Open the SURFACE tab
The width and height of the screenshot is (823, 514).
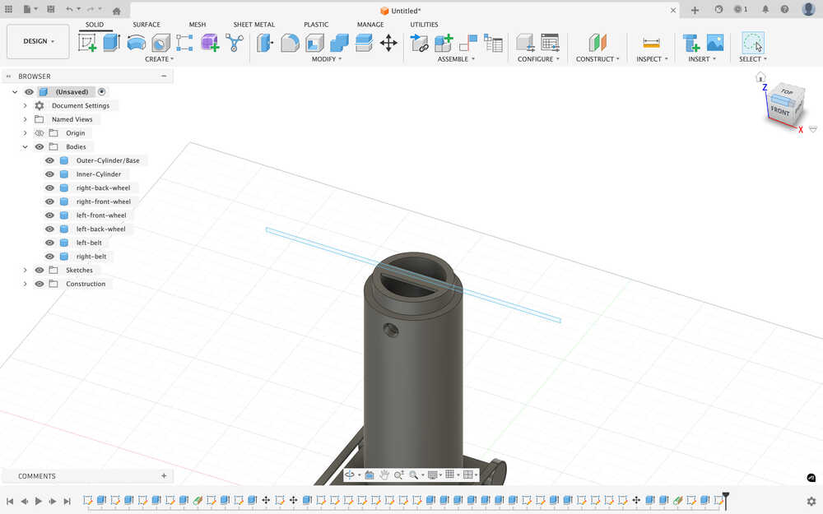[146, 25]
